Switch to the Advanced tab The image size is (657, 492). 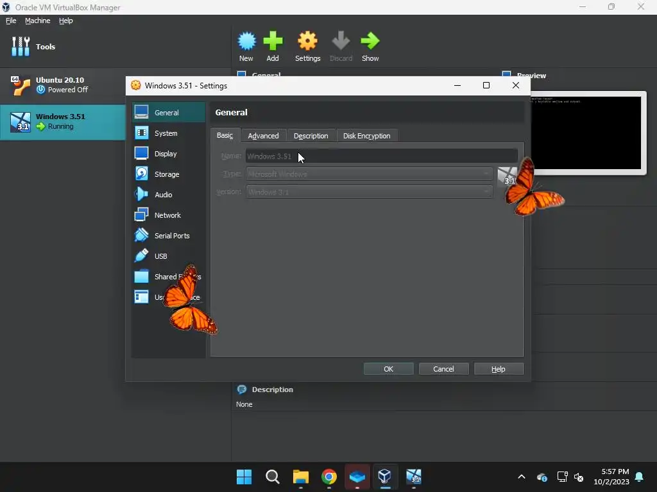(263, 136)
